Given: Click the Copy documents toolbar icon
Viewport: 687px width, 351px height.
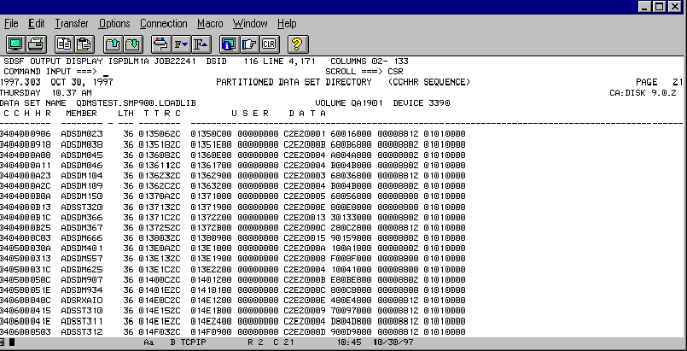Looking at the screenshot, I should tap(65, 44).
